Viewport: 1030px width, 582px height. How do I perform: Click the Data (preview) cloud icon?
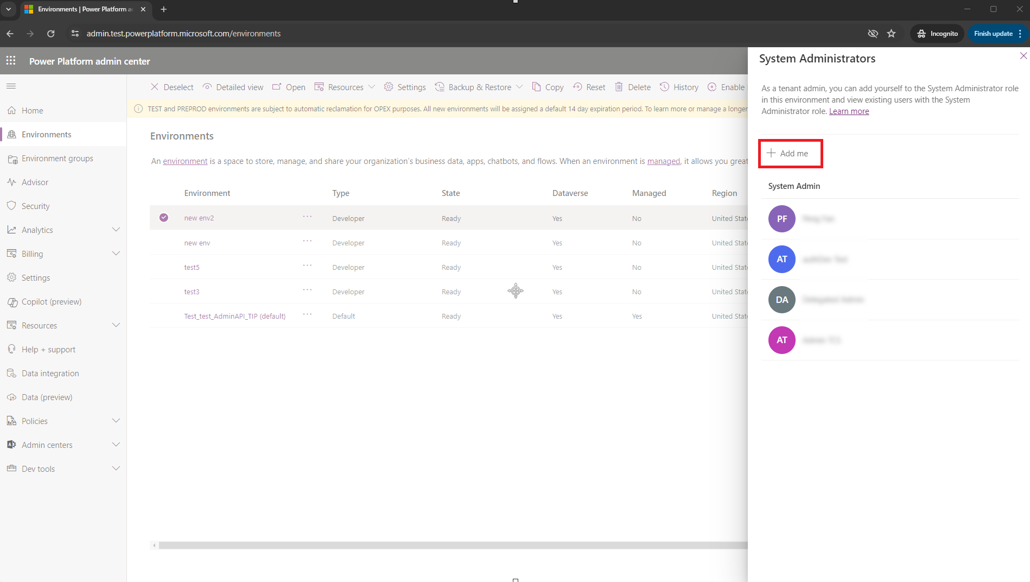point(11,397)
